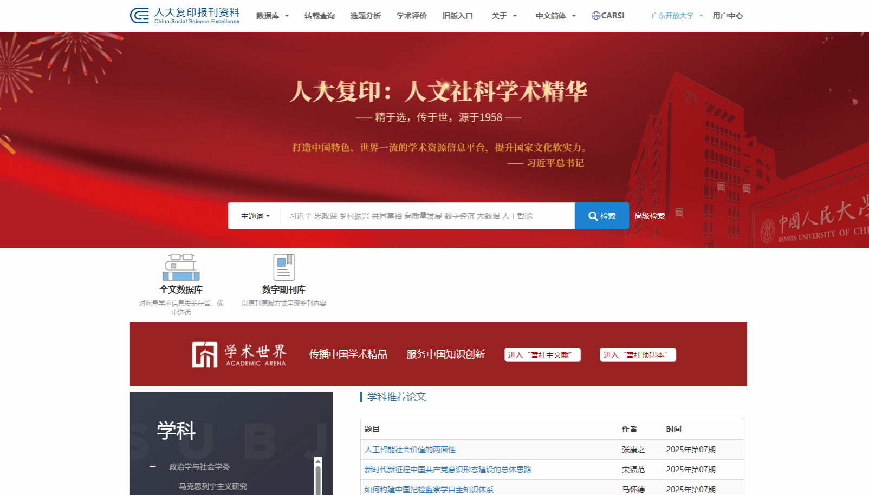
Task: Open the 选题分析 navigation item
Action: [366, 16]
